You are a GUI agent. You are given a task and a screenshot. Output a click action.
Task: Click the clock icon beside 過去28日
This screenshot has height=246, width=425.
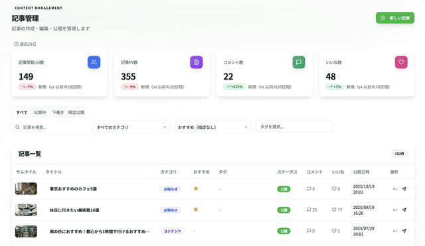tap(16, 44)
